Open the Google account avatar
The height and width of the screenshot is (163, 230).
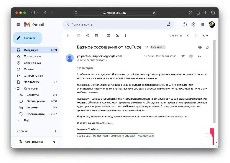coord(212,24)
